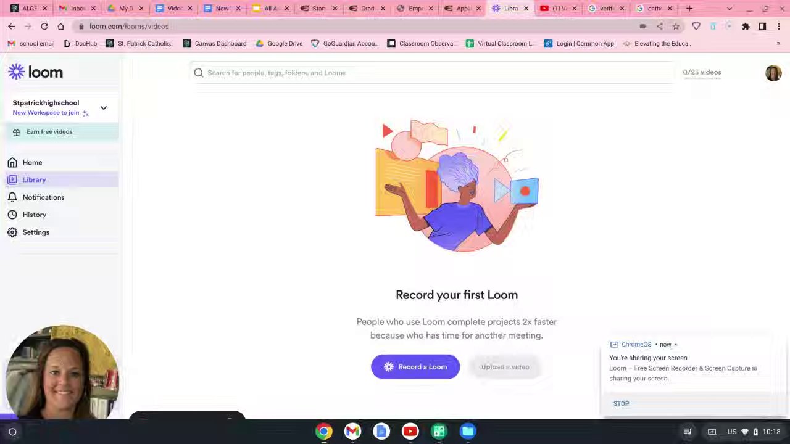Go back with the browser back arrow
This screenshot has width=790, height=444.
tap(11, 27)
